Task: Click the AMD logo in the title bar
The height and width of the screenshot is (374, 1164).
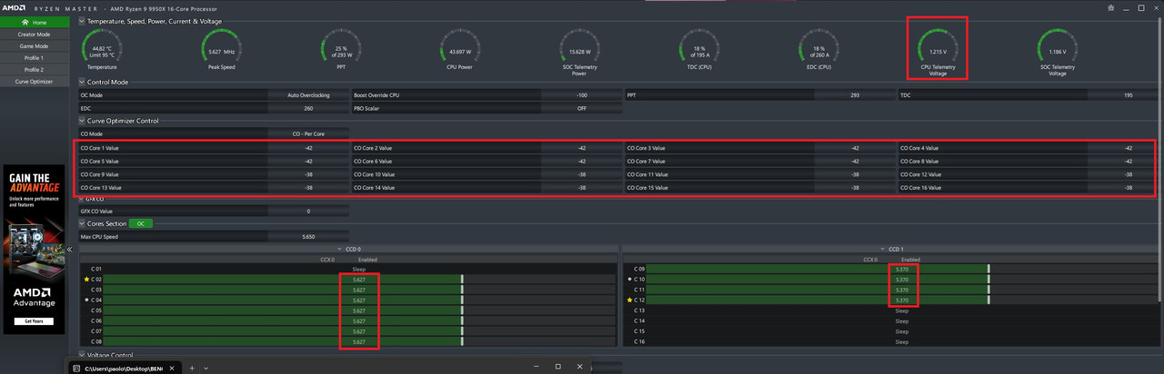Action: [15, 7]
